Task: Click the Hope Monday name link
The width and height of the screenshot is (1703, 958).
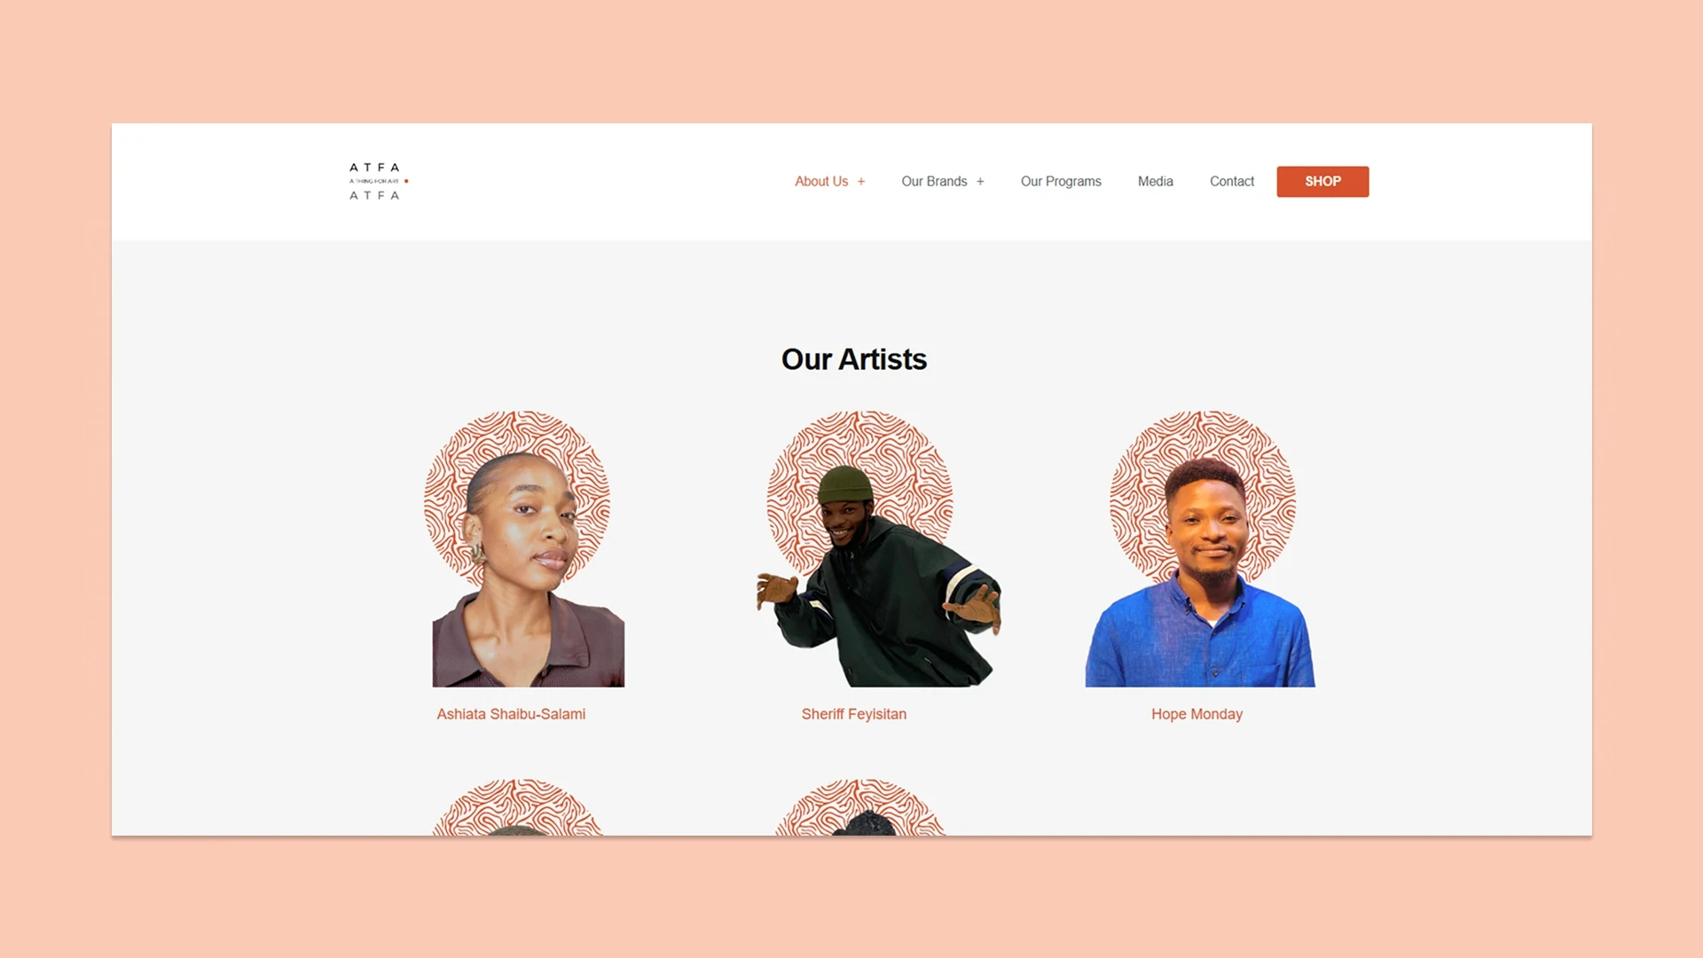Action: tap(1197, 714)
